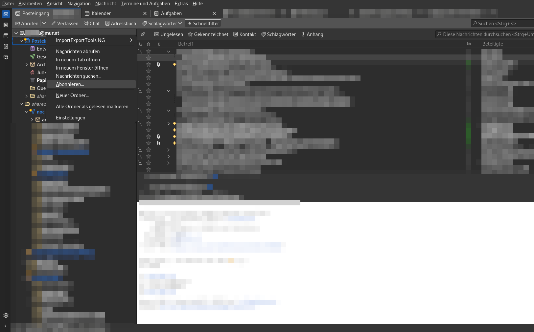Toggle the Anhang attachment filter

tap(312, 34)
